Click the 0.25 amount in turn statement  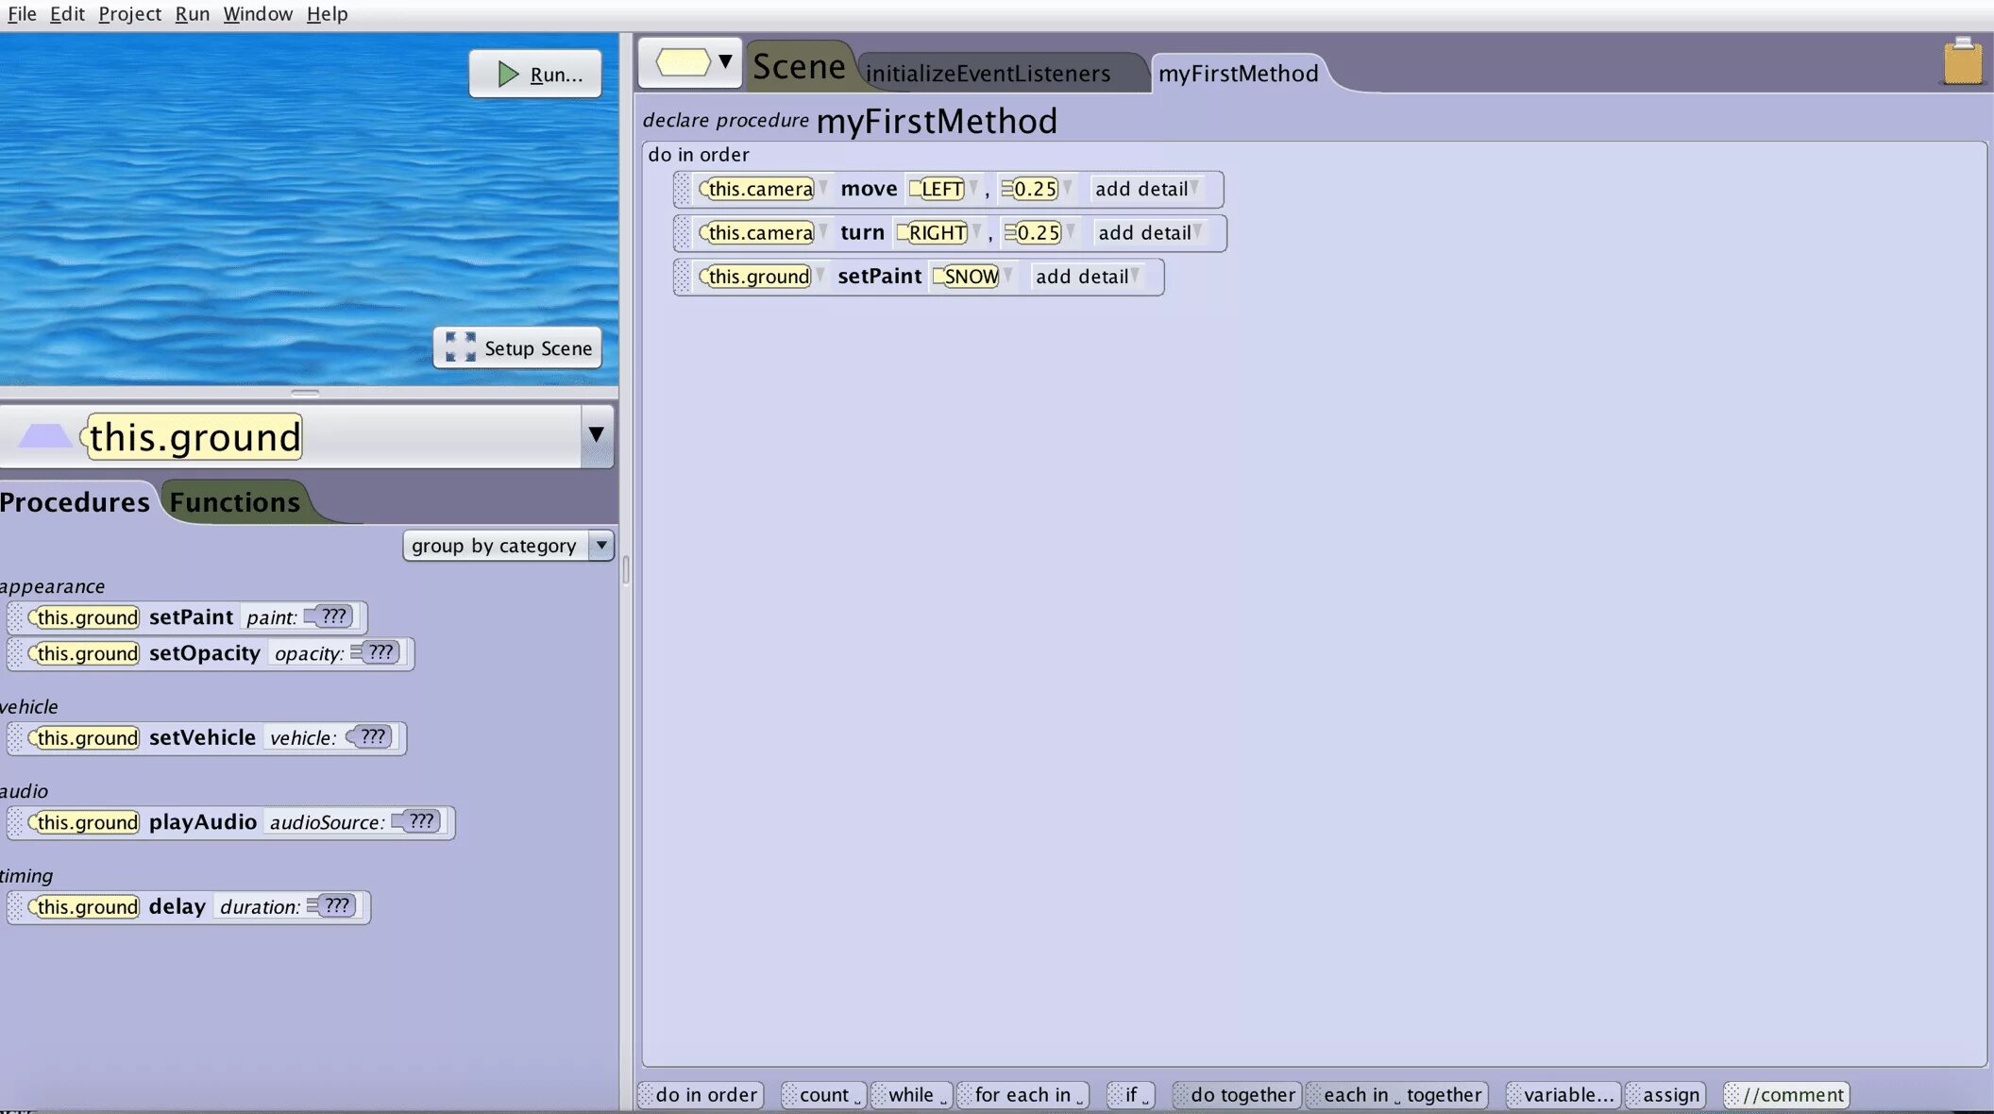click(1037, 233)
